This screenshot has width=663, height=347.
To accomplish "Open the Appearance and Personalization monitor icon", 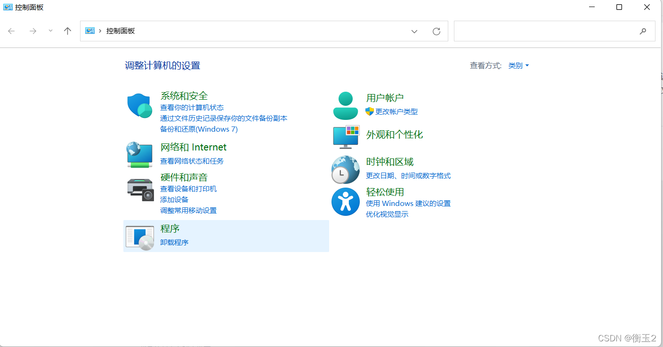I will (x=346, y=137).
